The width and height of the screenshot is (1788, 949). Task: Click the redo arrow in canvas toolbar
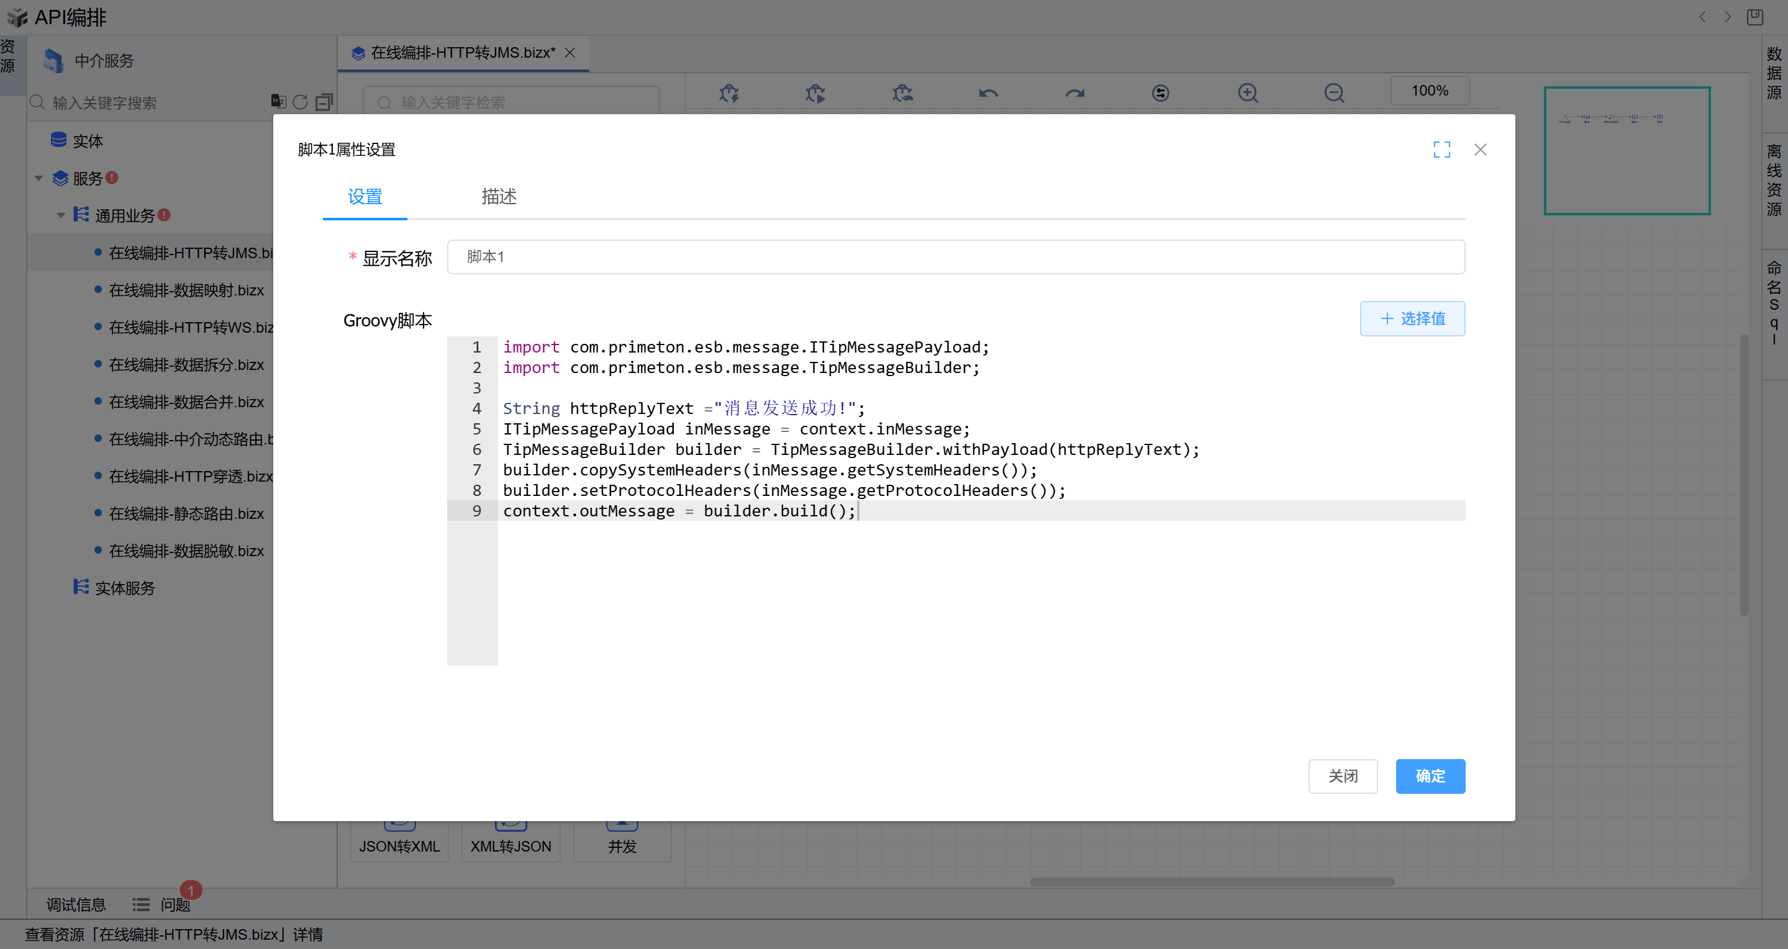(1074, 93)
